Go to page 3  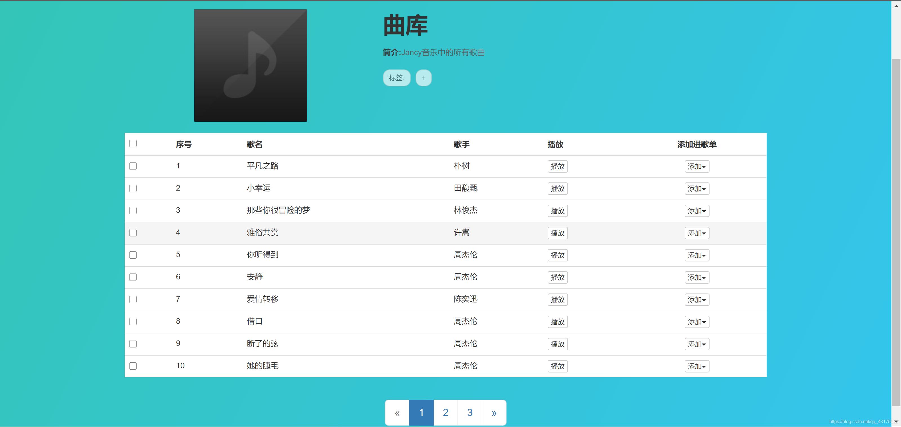point(470,413)
